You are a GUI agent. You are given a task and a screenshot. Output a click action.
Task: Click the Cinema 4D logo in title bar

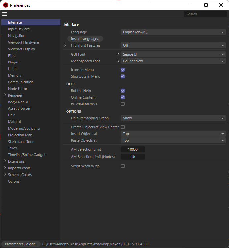[x=6, y=5]
